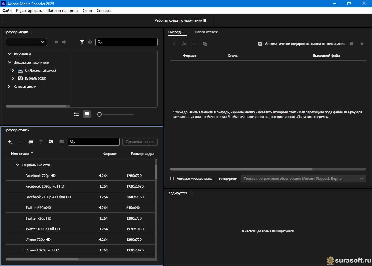
Task: Remove queue item with minus icon
Action: click(x=194, y=44)
